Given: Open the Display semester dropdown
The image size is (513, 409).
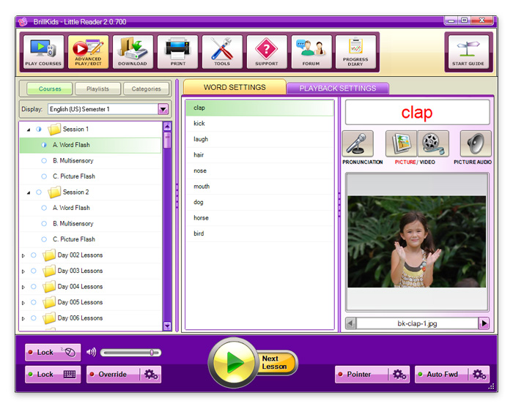Looking at the screenshot, I should (163, 109).
